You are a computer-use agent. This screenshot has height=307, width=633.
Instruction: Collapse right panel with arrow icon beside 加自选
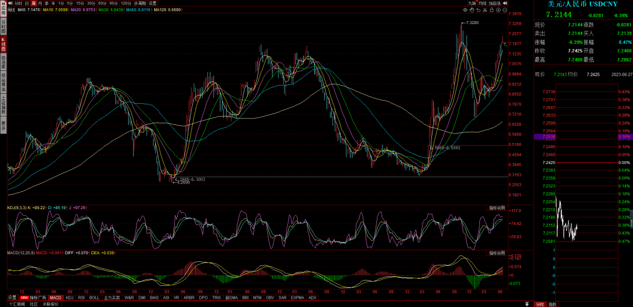[505, 3]
